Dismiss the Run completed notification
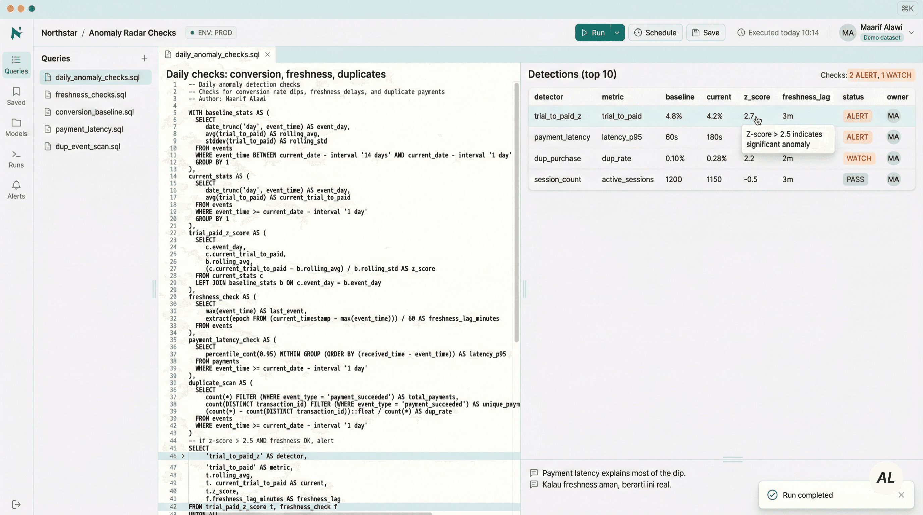This screenshot has height=515, width=923. click(901, 495)
